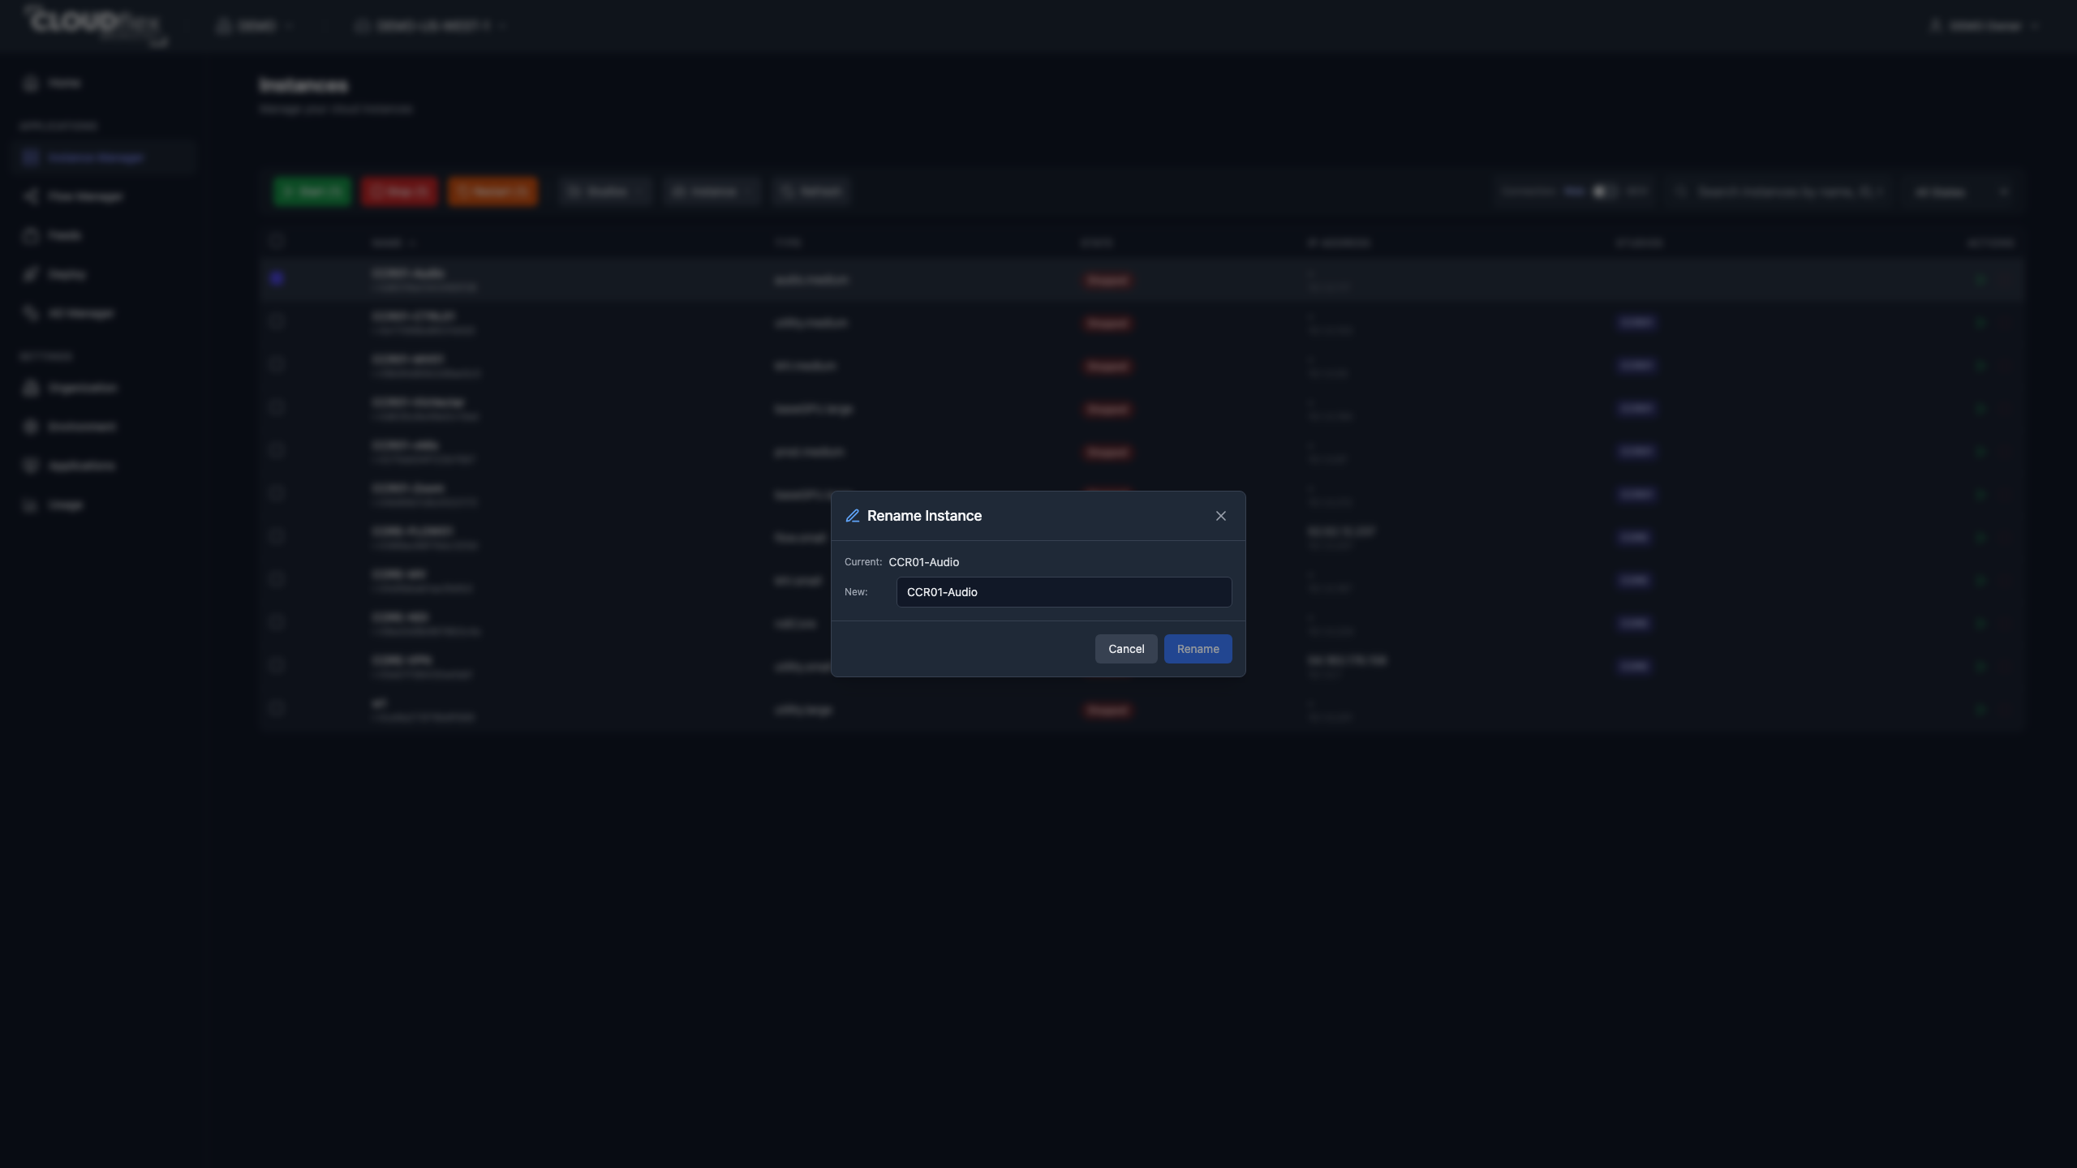Viewport: 2077px width, 1168px height.
Task: Click the Home icon in sidebar
Action: tap(31, 83)
